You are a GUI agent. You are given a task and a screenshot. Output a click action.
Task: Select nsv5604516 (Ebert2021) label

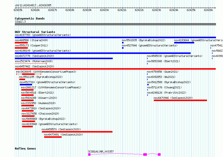click(x=38, y=93)
